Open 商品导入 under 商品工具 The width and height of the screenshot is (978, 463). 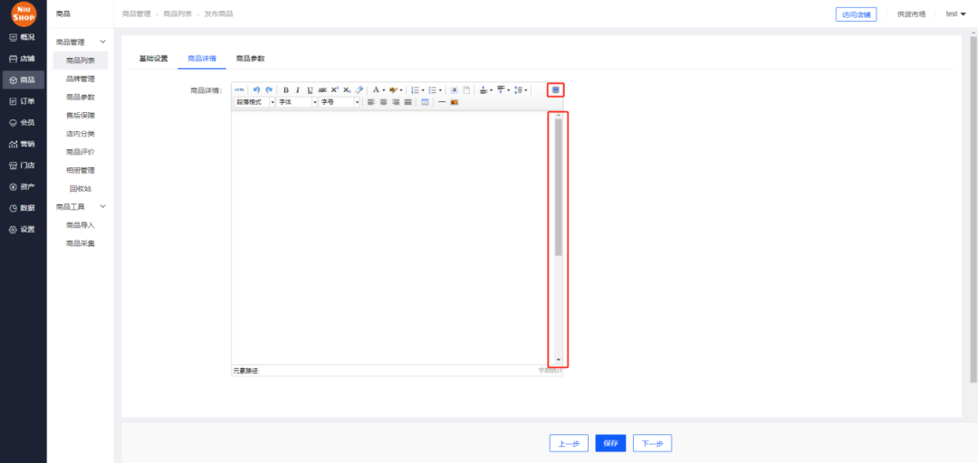click(x=81, y=225)
